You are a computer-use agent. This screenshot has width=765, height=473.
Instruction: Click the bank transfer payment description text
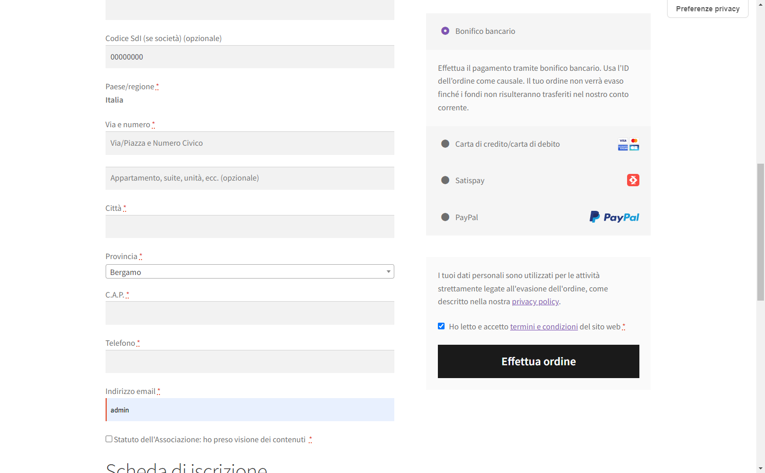click(533, 88)
